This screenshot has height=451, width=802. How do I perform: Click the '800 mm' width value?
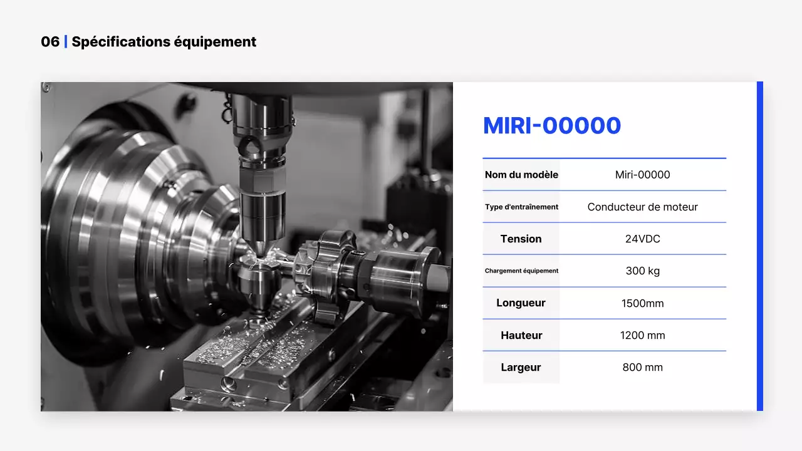coord(642,367)
